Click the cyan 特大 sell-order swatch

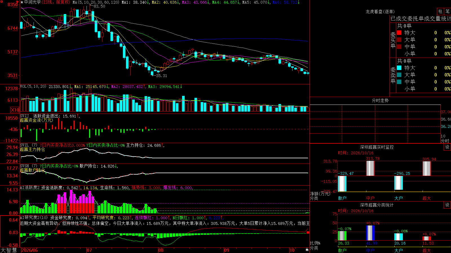point(399,68)
